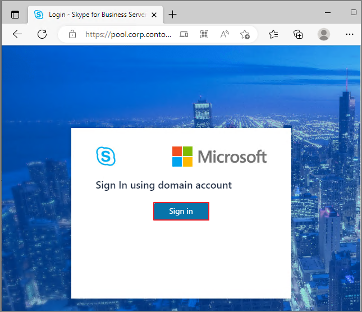The height and width of the screenshot is (312, 362).
Task: Open the Collections icon
Action: click(298, 34)
